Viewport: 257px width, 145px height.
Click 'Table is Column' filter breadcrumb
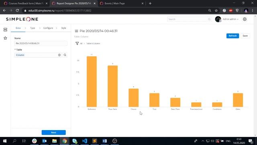coord(93,43)
